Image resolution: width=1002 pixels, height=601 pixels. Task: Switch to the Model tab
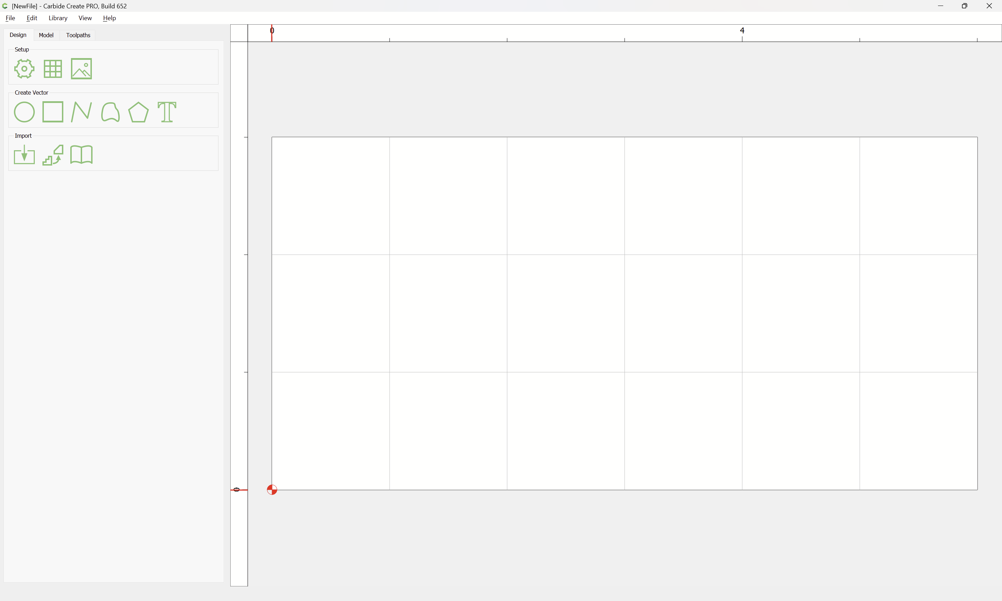tap(46, 35)
